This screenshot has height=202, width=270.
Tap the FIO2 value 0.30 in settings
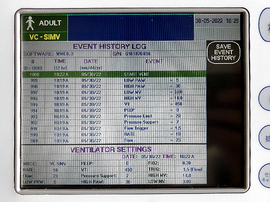click(186, 163)
